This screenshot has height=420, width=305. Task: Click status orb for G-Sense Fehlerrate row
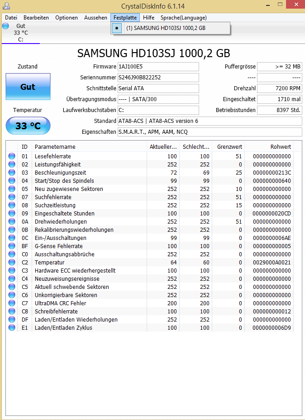(12, 246)
